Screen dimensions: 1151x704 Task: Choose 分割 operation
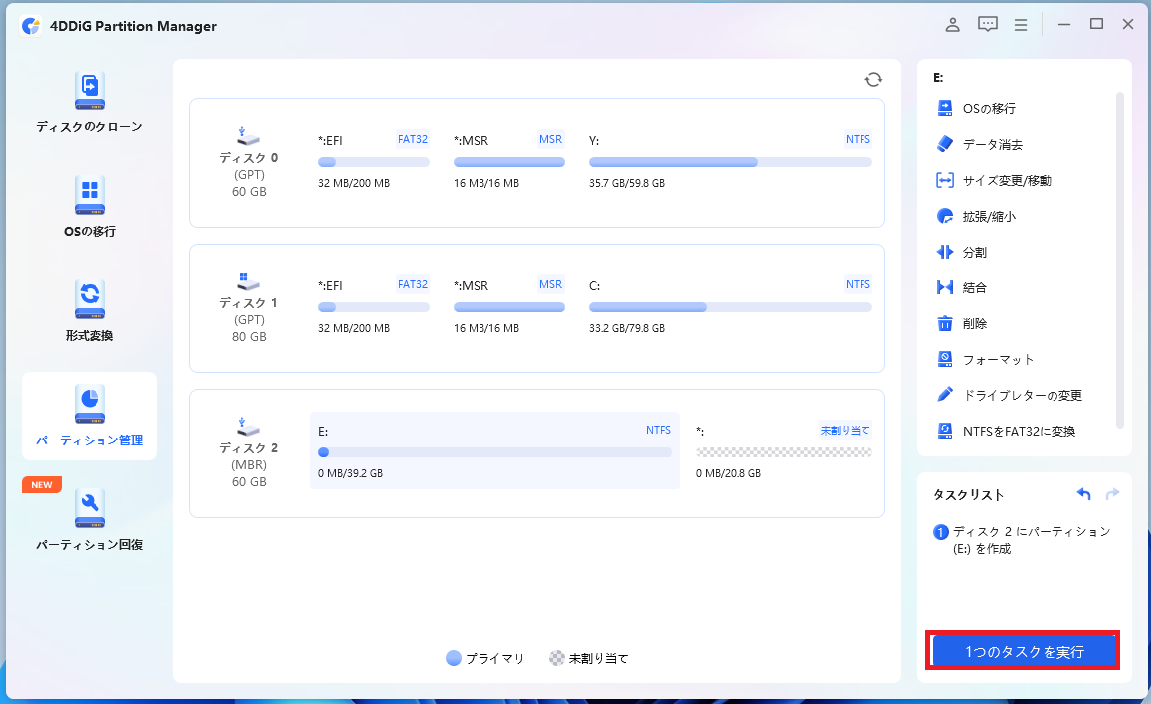[x=962, y=253]
